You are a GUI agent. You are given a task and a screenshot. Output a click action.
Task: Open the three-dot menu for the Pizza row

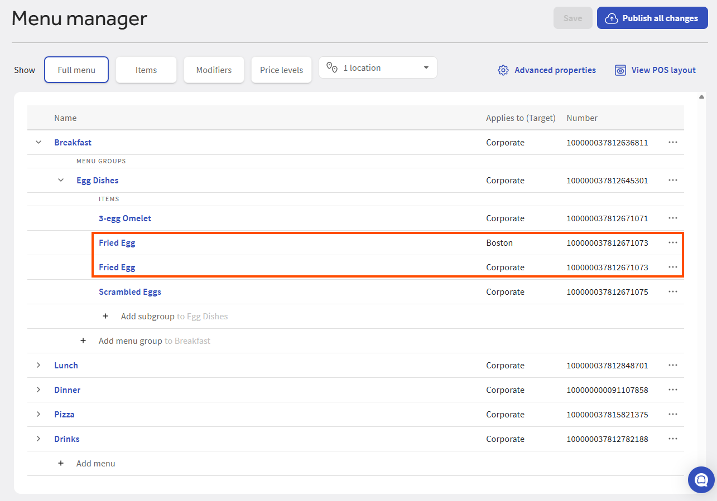[672, 415]
